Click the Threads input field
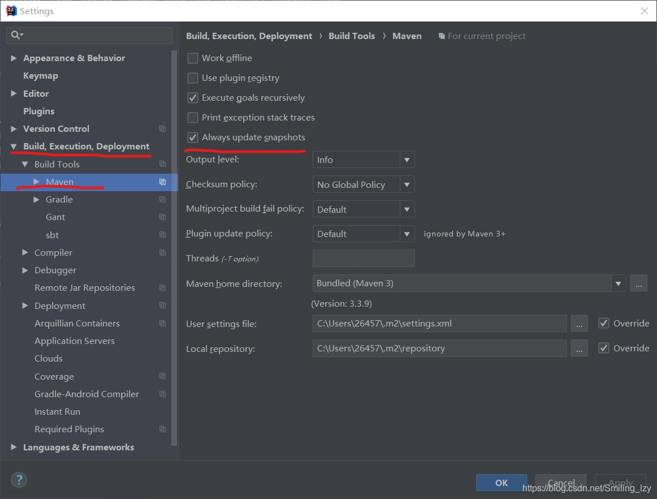Image resolution: width=657 pixels, height=499 pixels. tap(364, 259)
